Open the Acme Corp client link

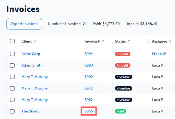[31, 54]
